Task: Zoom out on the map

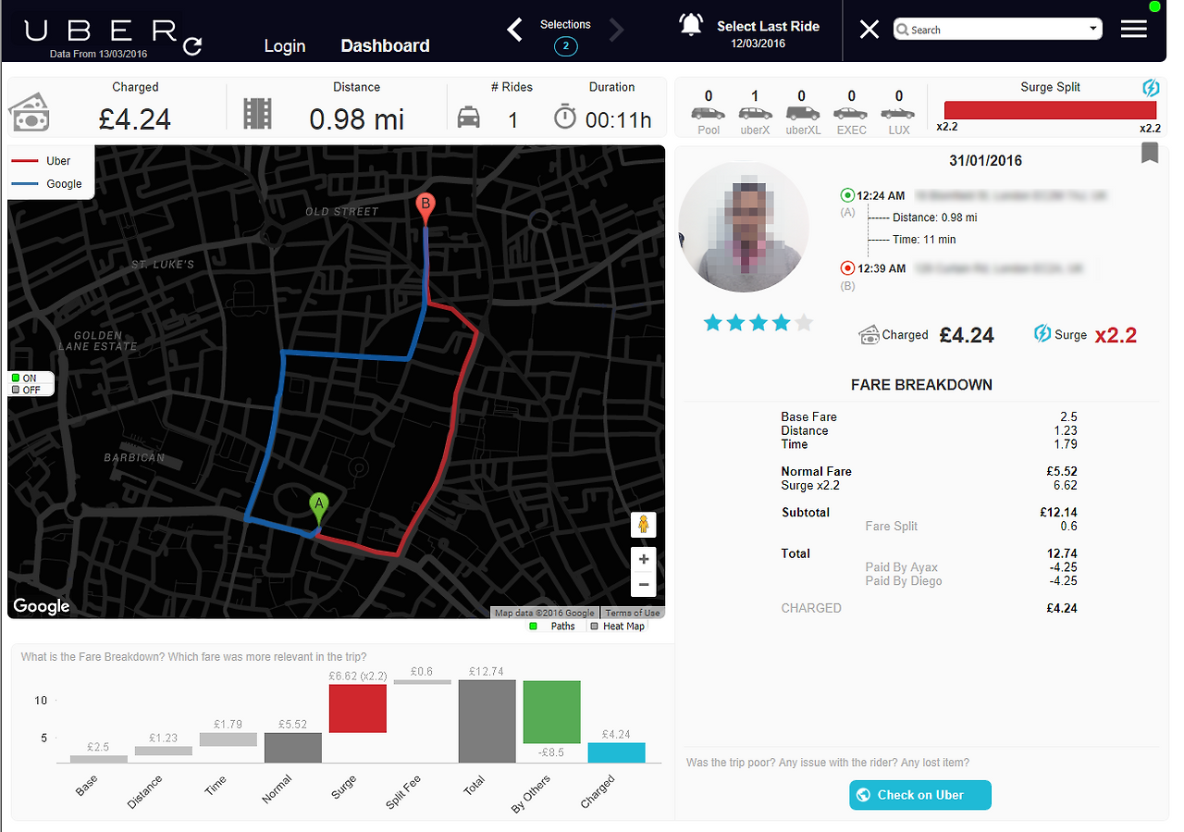Action: click(644, 585)
